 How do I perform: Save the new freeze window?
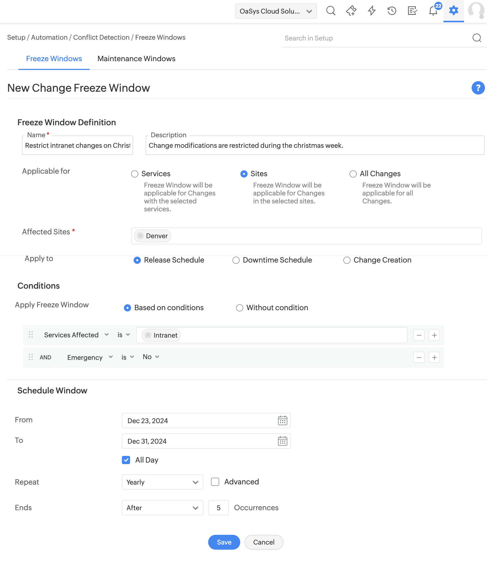(x=224, y=542)
